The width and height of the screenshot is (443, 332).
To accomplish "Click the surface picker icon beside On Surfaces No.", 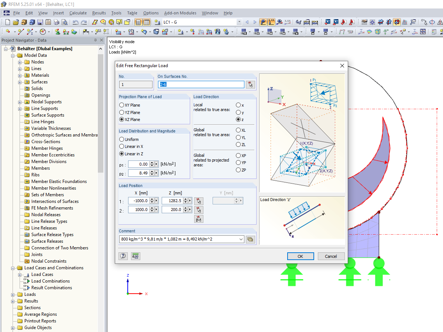I will click(x=251, y=84).
